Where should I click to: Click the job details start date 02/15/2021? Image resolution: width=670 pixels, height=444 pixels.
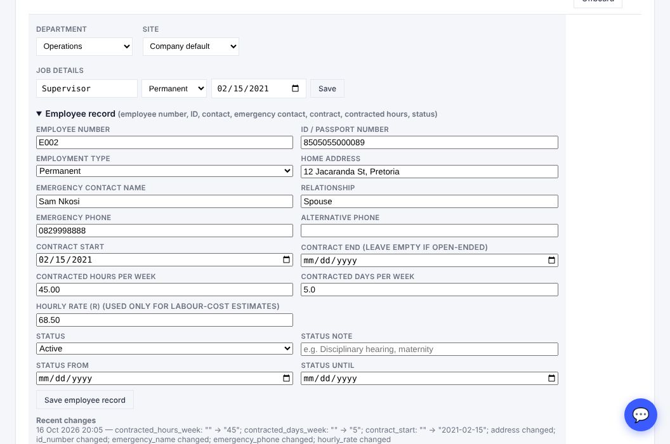click(243, 88)
